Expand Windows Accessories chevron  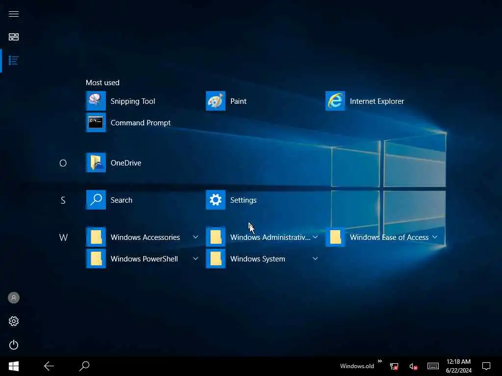195,237
